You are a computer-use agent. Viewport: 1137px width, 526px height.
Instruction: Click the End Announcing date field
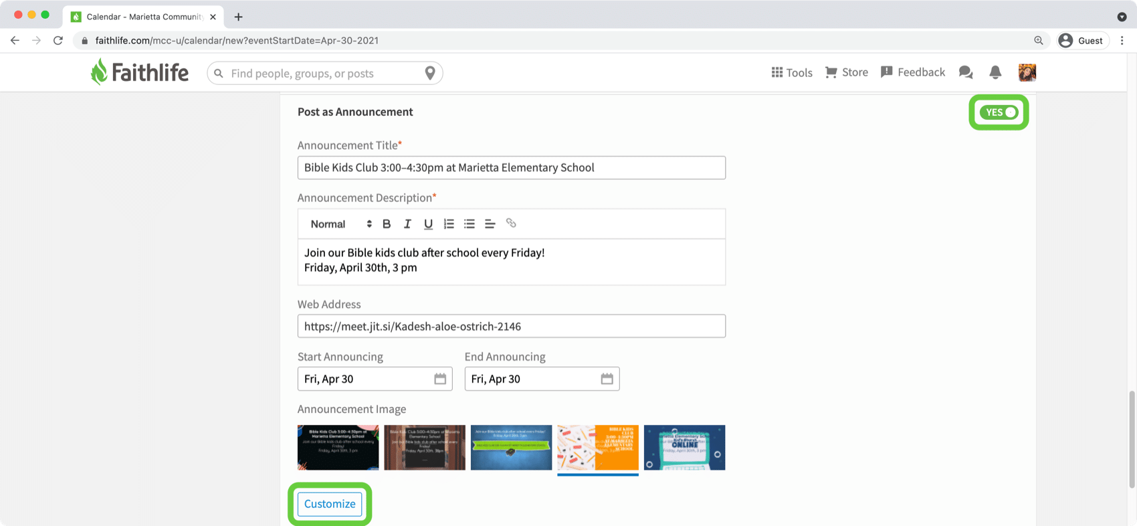(x=542, y=379)
